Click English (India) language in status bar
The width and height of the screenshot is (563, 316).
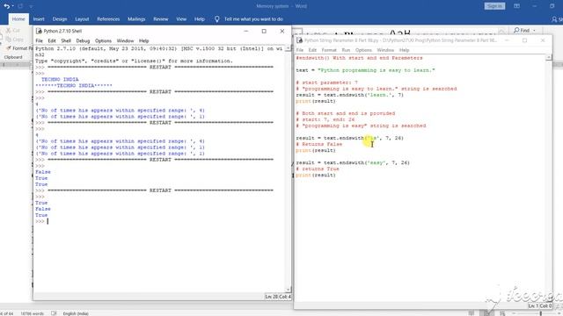click(76, 313)
